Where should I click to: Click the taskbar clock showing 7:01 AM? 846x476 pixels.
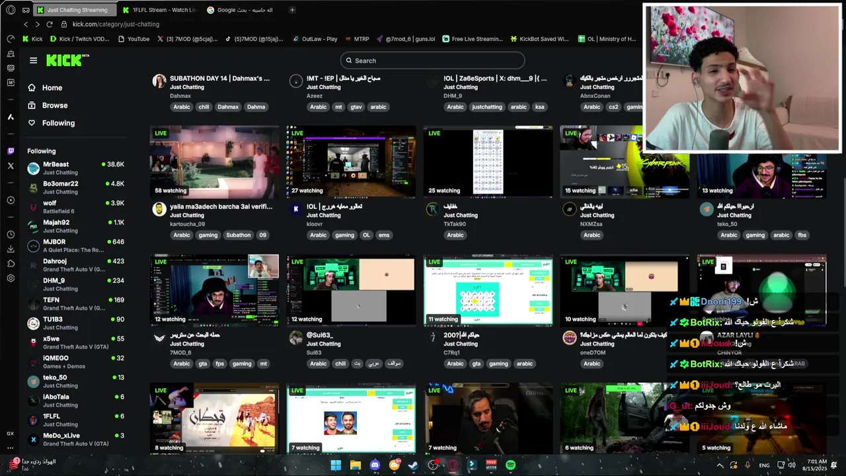pos(816,465)
